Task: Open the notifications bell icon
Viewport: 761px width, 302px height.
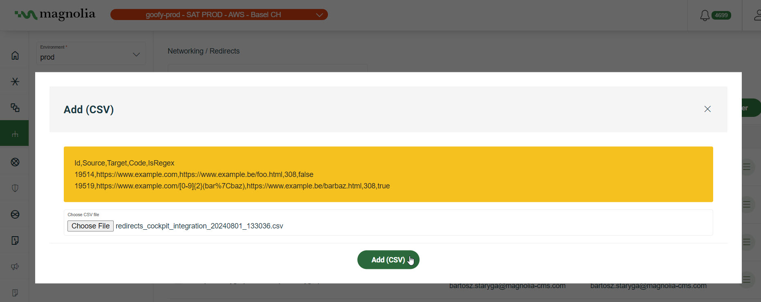Action: [x=705, y=16]
